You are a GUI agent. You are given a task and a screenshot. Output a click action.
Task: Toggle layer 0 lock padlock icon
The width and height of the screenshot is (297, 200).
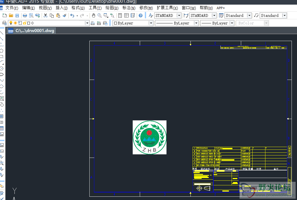point(25,23)
